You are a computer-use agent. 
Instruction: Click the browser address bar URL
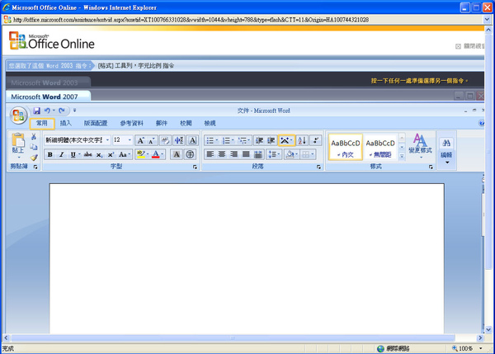point(191,20)
